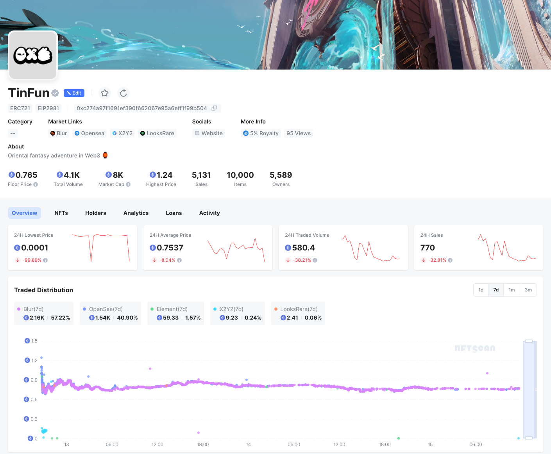Open the Opensea market link
This screenshot has width=551, height=454.
89,133
